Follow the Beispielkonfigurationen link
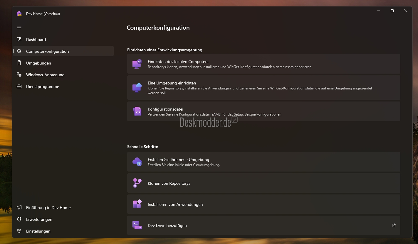Image resolution: width=418 pixels, height=244 pixels. point(263,114)
